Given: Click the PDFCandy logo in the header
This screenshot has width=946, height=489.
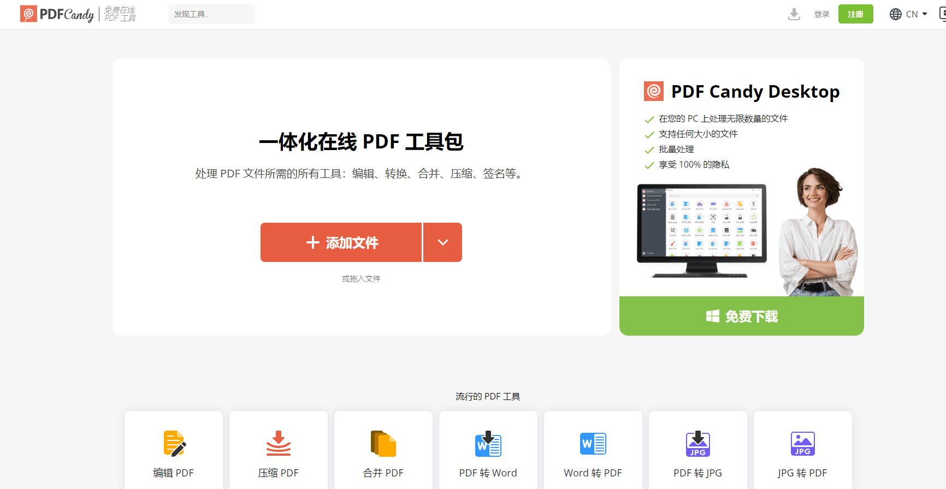Looking at the screenshot, I should [57, 14].
